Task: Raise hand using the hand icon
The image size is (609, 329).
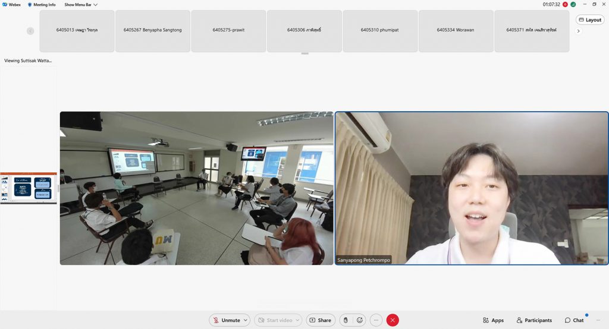Action: tap(346, 320)
